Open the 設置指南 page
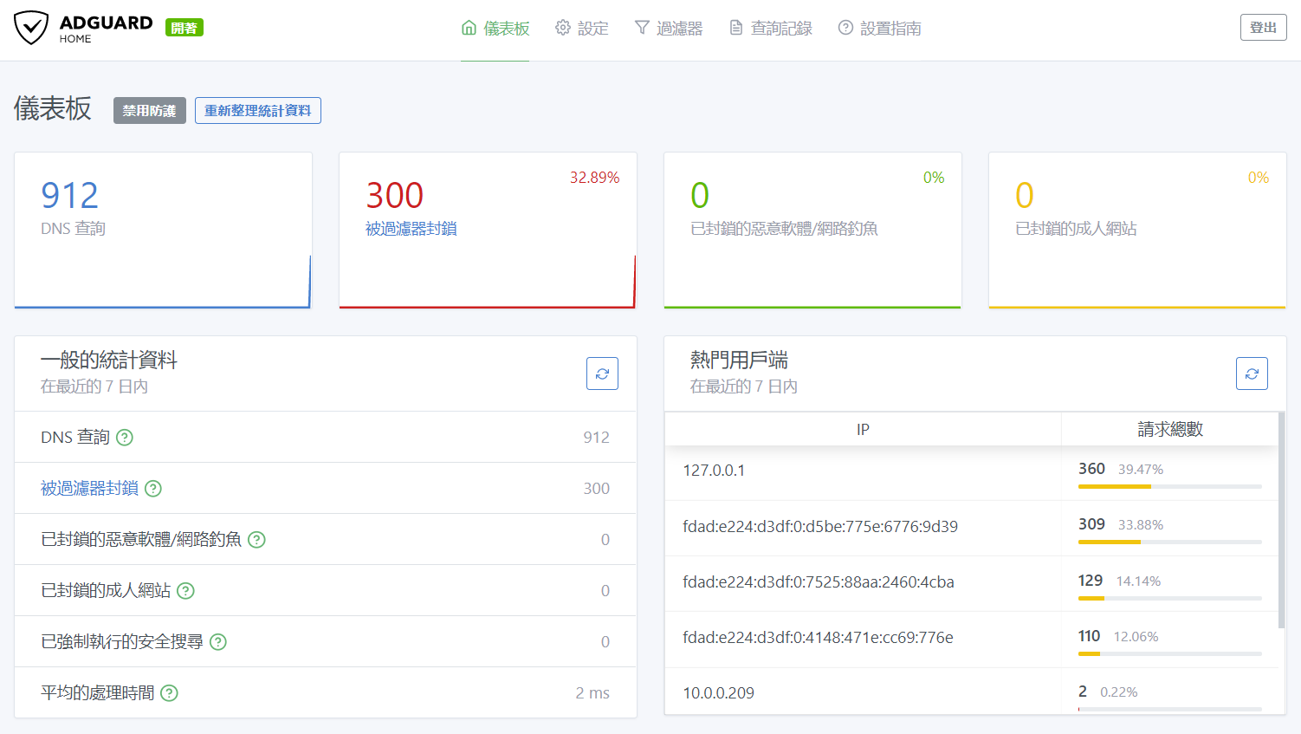1301x734 pixels. point(890,28)
